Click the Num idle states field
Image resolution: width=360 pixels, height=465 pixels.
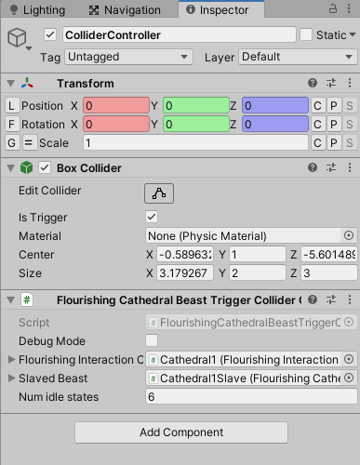click(251, 396)
